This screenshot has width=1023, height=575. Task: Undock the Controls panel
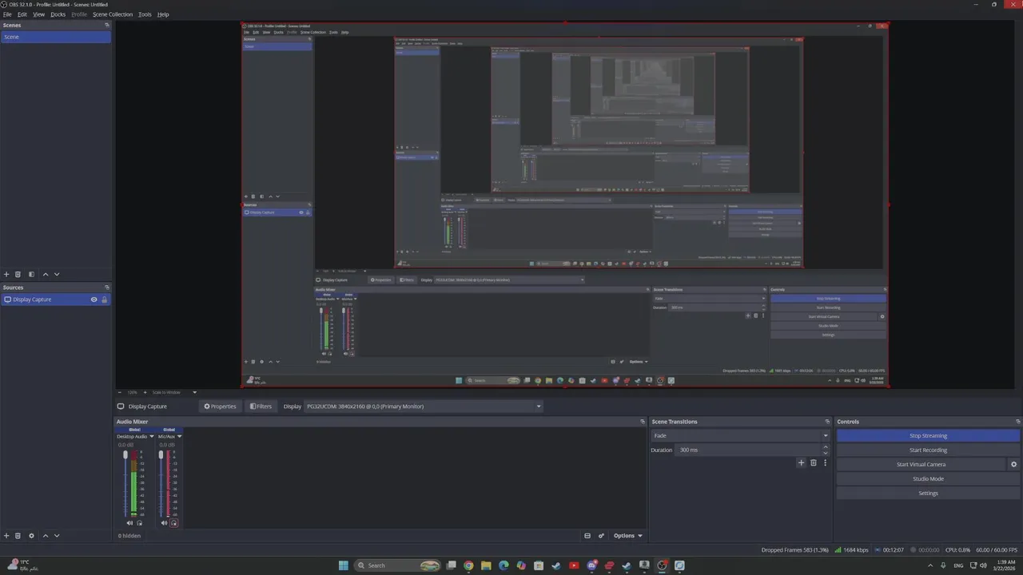pyautogui.click(x=1017, y=422)
